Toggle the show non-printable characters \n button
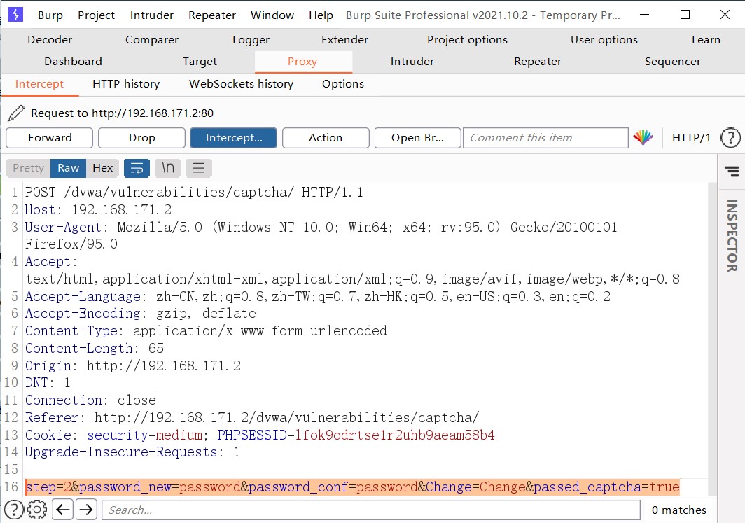This screenshot has width=745, height=523. (168, 168)
